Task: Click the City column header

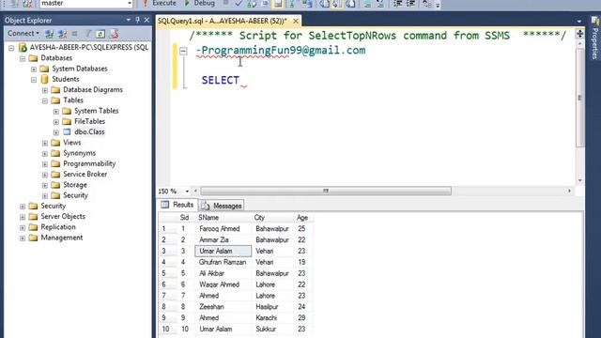Action: click(273, 218)
